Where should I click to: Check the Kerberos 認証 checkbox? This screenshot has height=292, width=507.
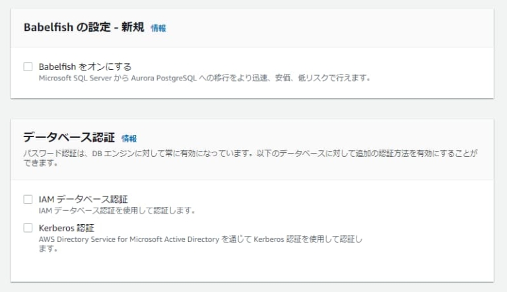(x=28, y=228)
